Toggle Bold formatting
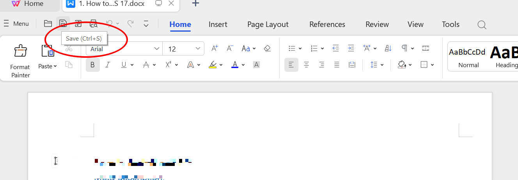518x180 pixels. pos(92,65)
